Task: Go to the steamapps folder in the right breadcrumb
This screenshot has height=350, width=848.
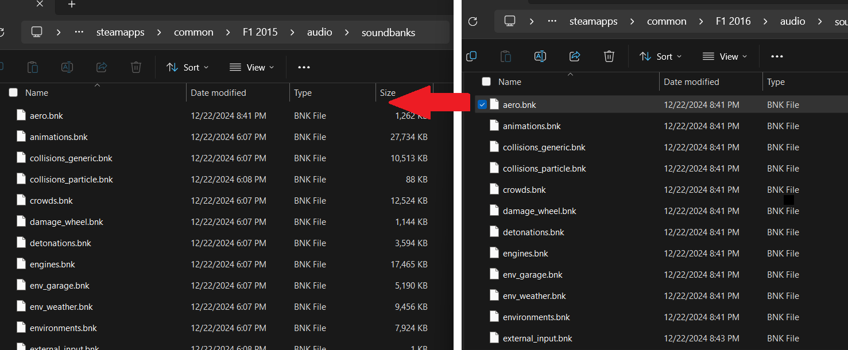Action: point(594,21)
